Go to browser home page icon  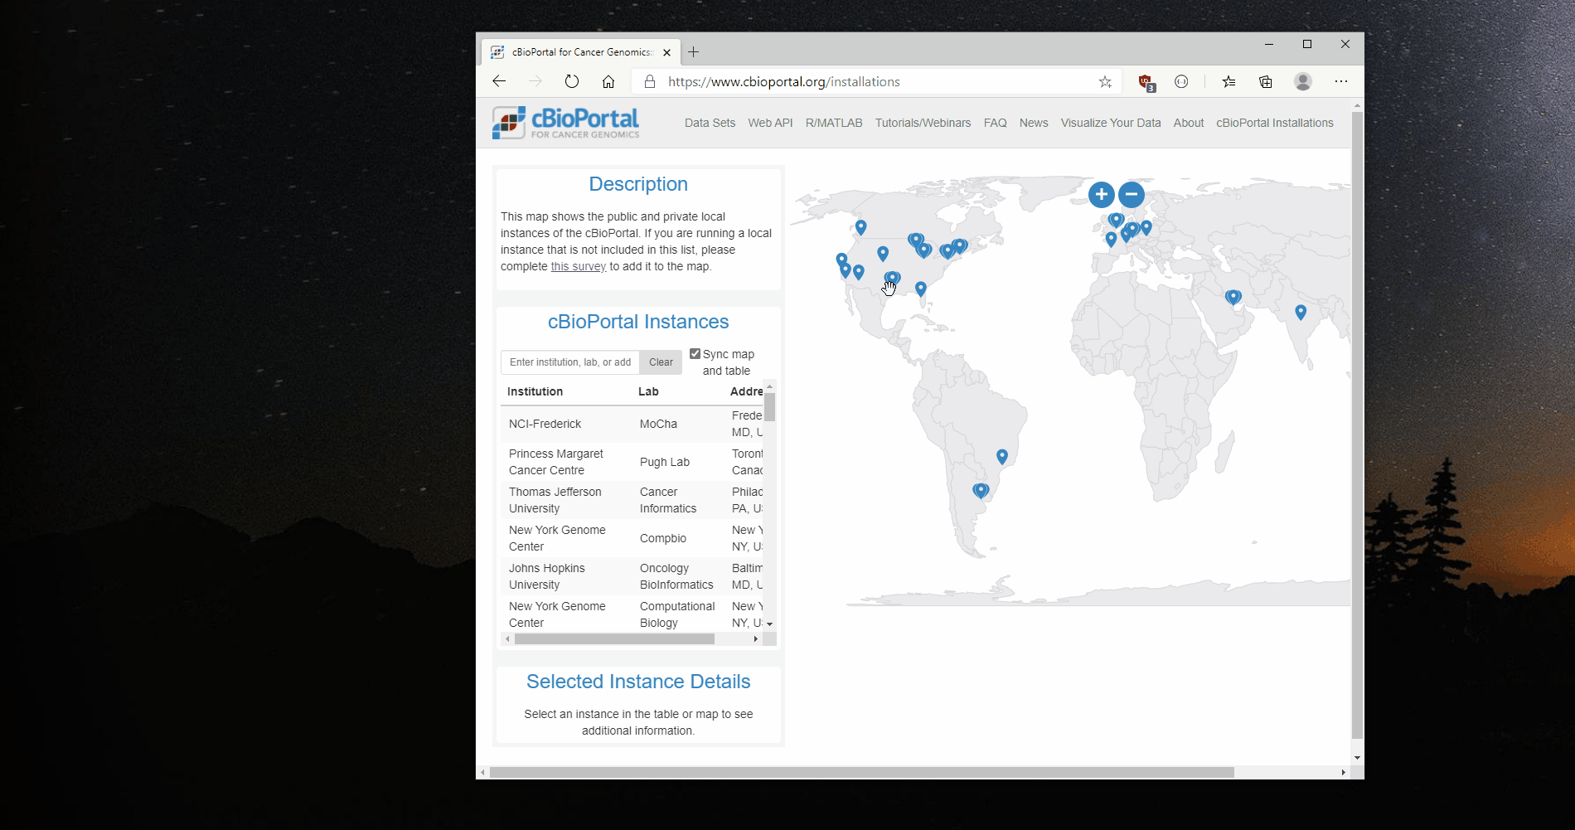608,81
